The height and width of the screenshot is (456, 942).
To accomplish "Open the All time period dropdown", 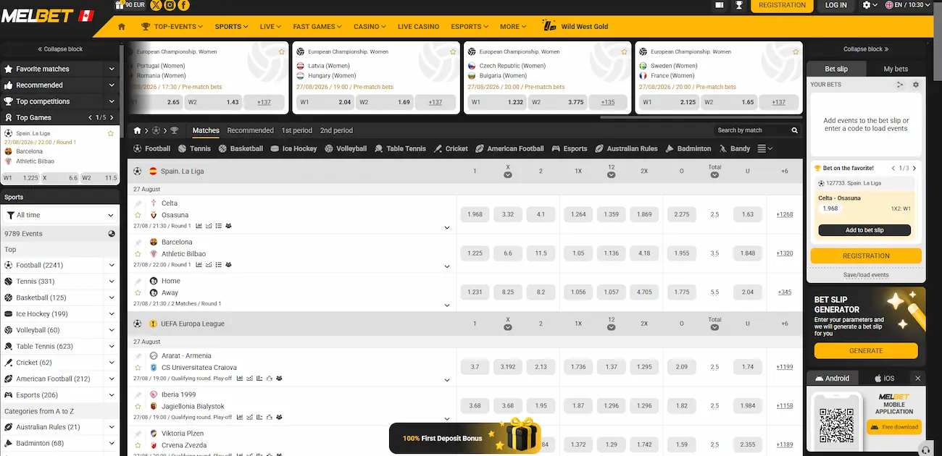I will click(60, 215).
